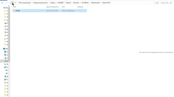Go forward using the forward arrow

7,3
